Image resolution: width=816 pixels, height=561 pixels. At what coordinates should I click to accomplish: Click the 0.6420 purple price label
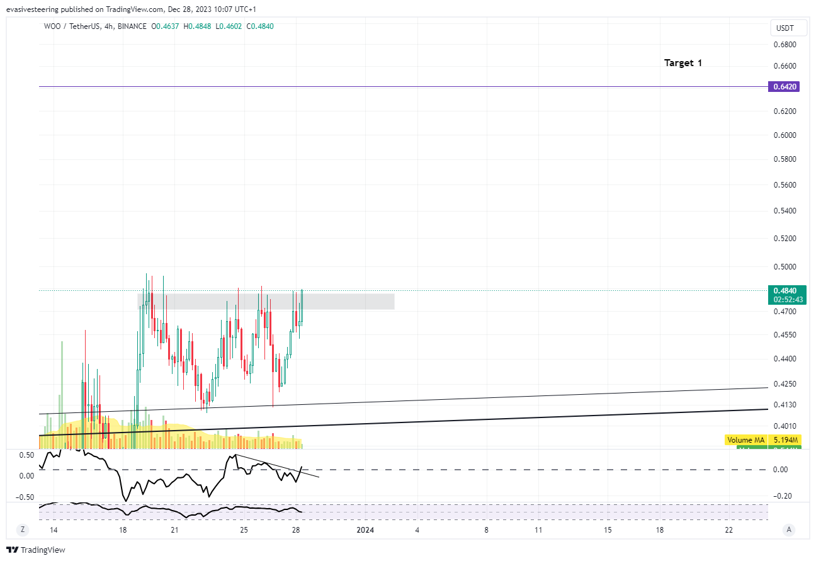(x=784, y=87)
